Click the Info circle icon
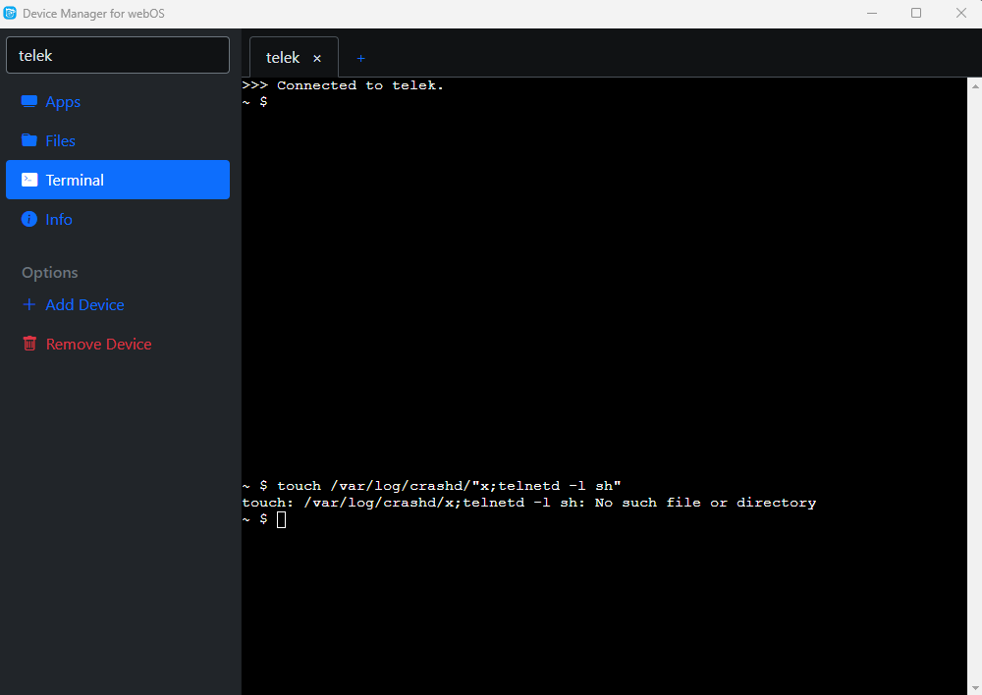This screenshot has width=982, height=695. pyautogui.click(x=29, y=219)
